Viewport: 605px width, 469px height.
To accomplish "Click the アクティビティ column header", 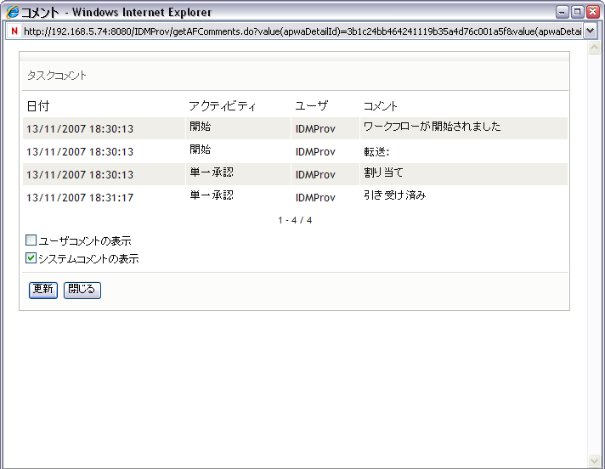I will coord(223,106).
